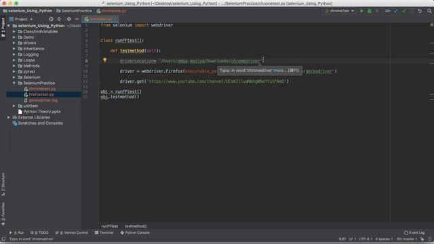Expand the drivers folder

(14, 43)
